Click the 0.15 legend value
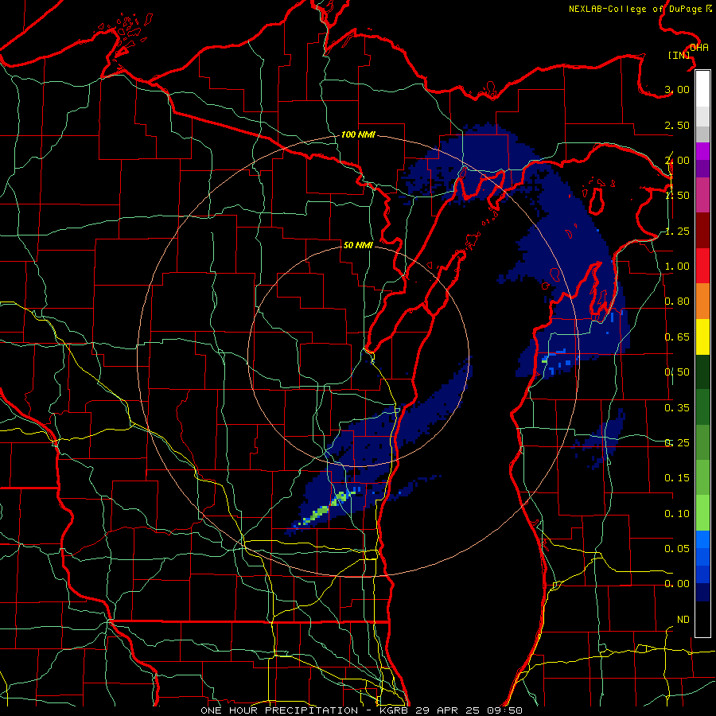 pyautogui.click(x=677, y=478)
